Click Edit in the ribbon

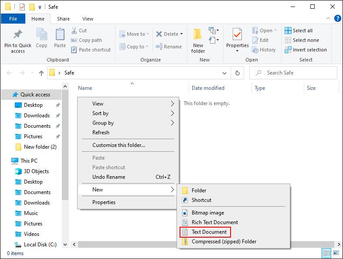(x=260, y=40)
